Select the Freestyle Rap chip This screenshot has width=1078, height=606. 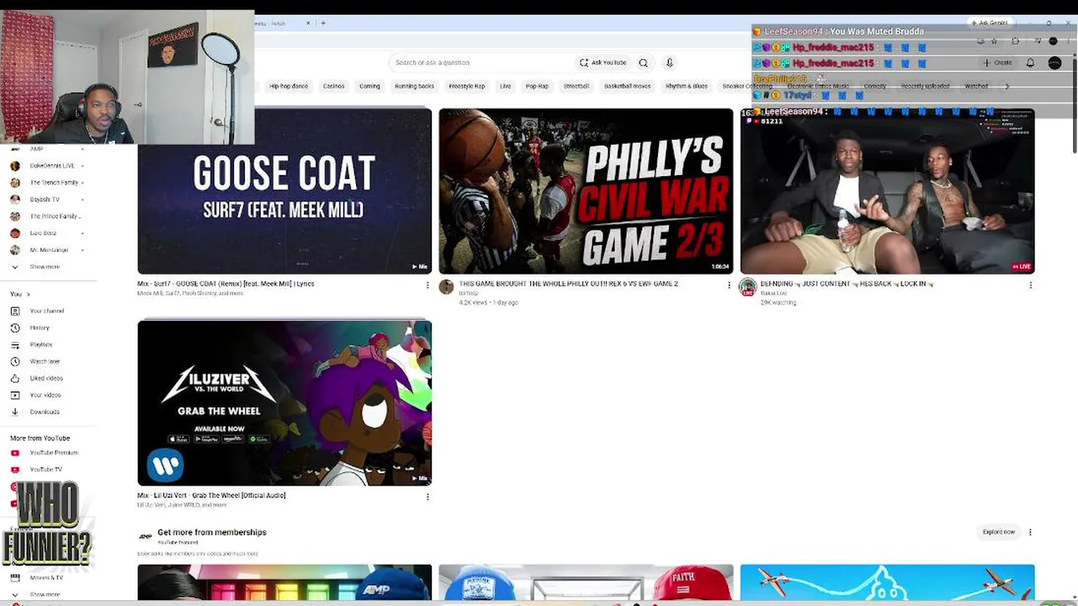(x=467, y=86)
